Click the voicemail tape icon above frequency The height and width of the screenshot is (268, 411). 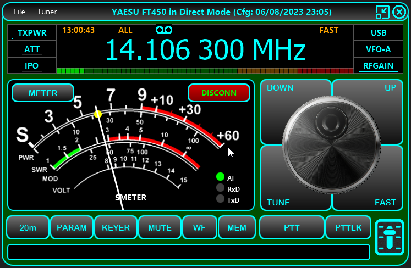[163, 30]
